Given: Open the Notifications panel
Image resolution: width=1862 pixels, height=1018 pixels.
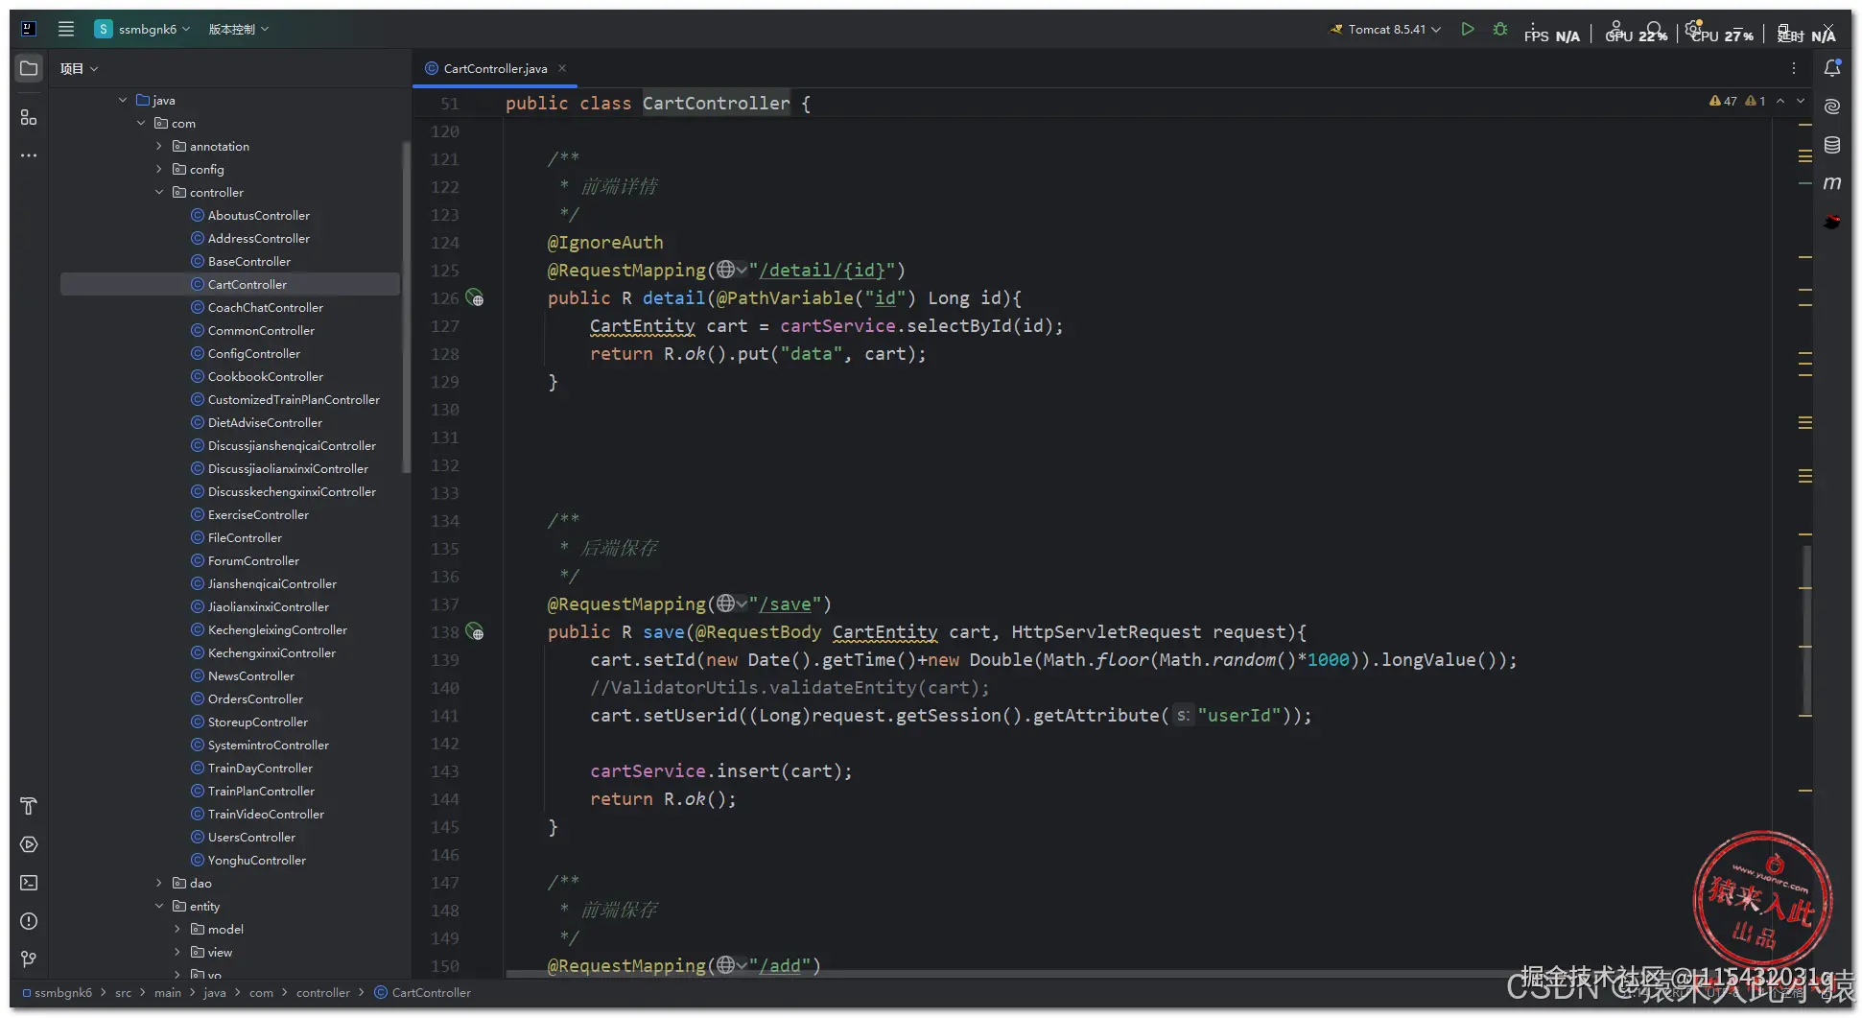Looking at the screenshot, I should click(x=1832, y=68).
